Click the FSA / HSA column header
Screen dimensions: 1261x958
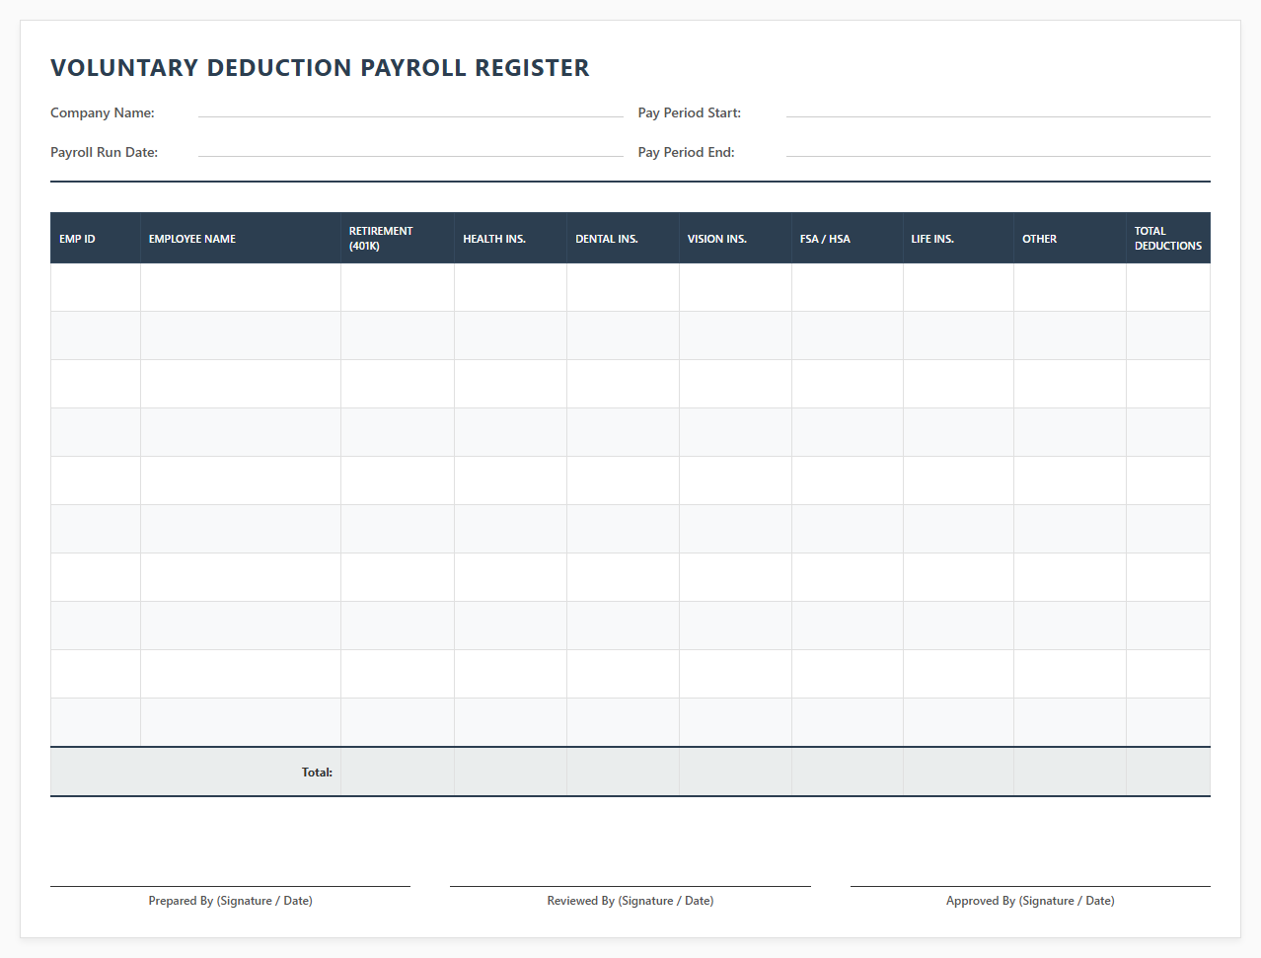tap(848, 238)
